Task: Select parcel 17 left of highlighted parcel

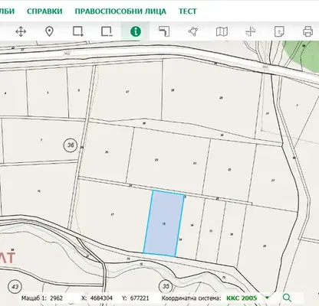Action: (x=112, y=214)
